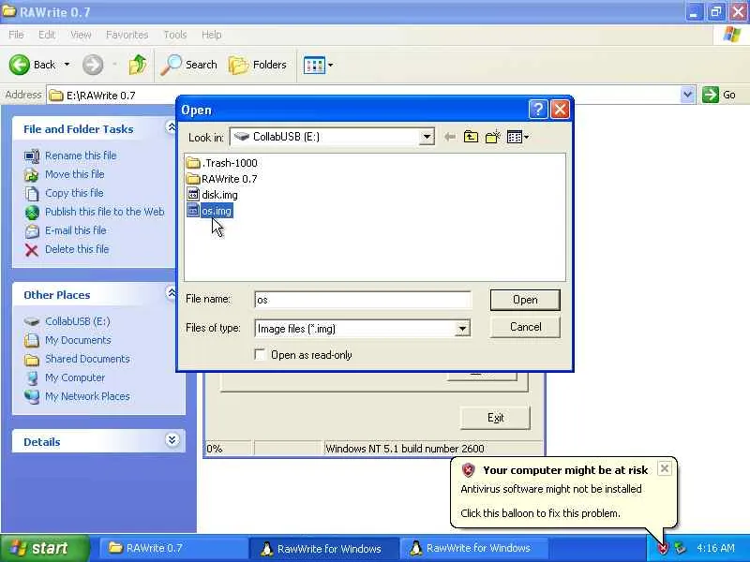
Task: Click the Back arrow icon in Explorer toolbar
Action: (x=19, y=65)
